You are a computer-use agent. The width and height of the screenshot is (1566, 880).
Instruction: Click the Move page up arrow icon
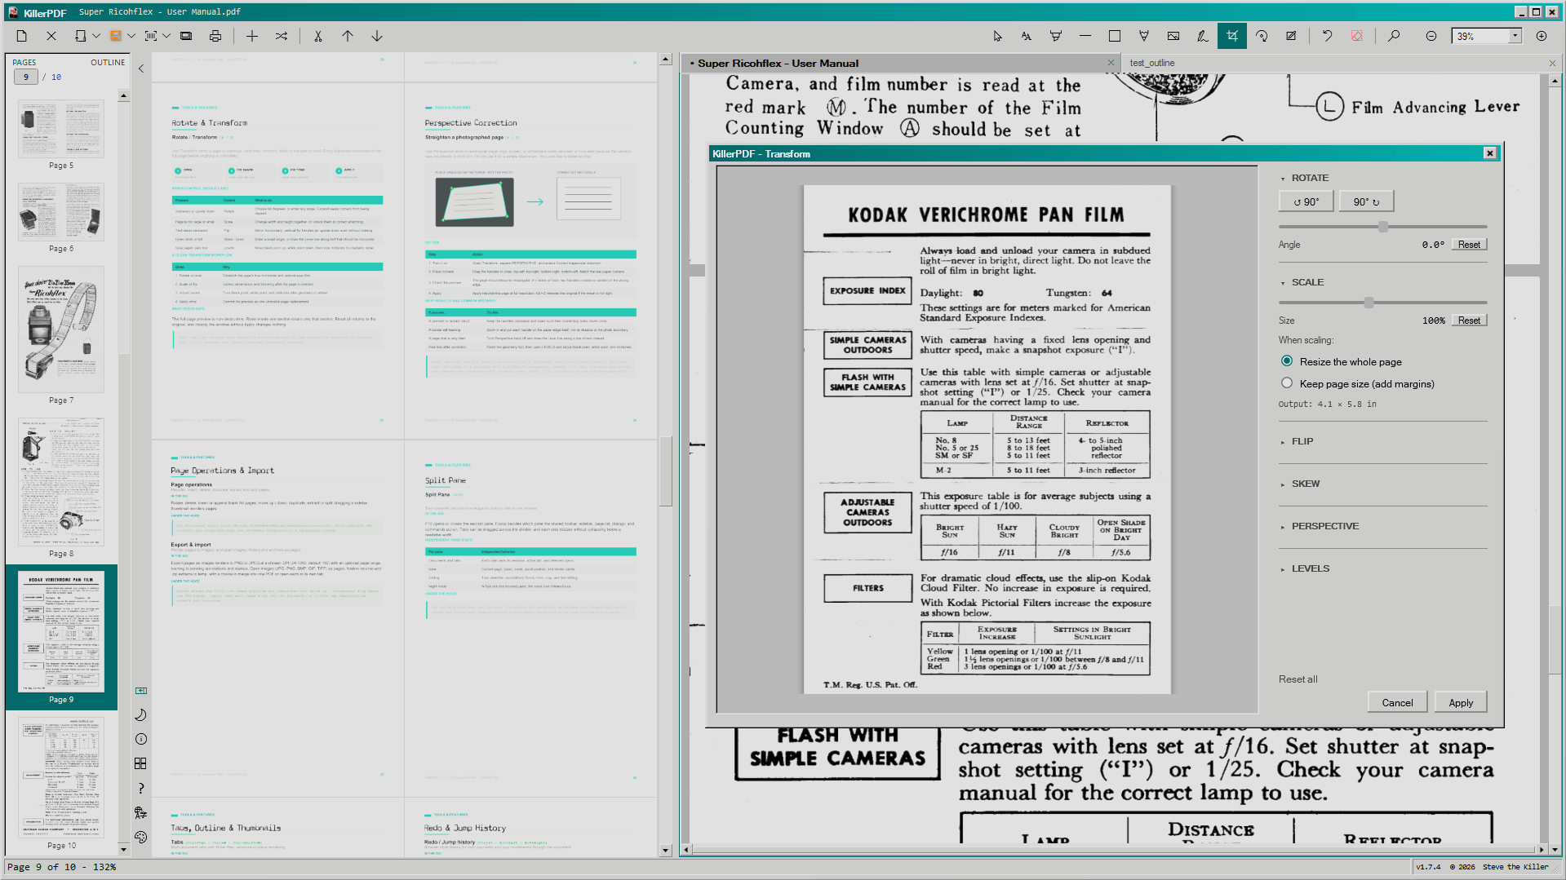point(348,36)
